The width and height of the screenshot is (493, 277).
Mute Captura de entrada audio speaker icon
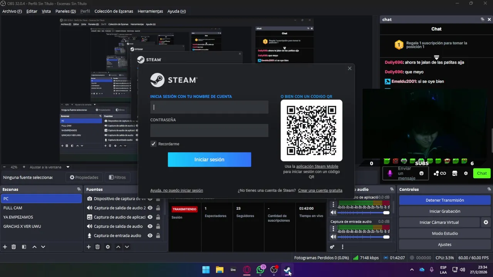tap(334, 237)
